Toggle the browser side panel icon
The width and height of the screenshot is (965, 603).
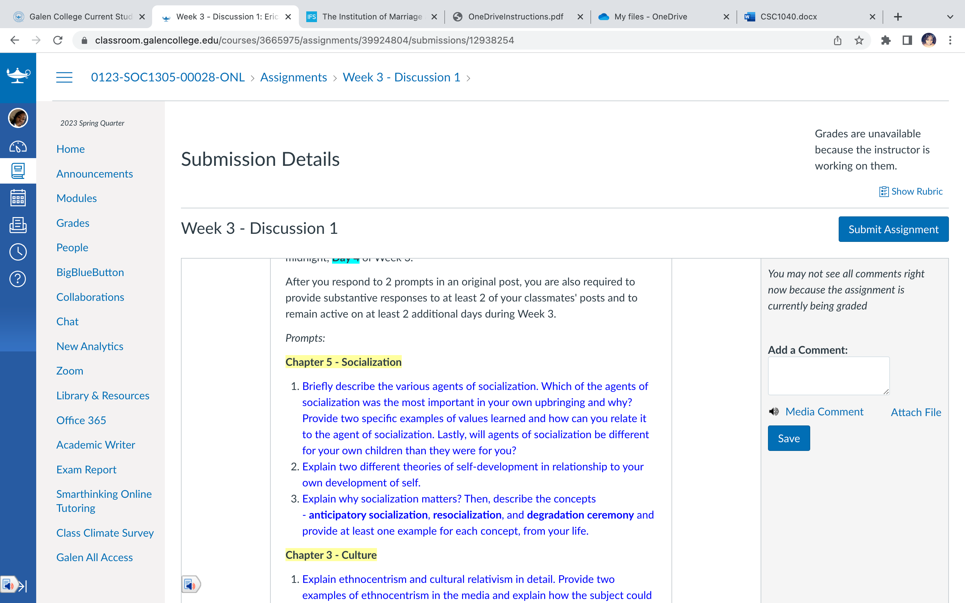(x=907, y=40)
